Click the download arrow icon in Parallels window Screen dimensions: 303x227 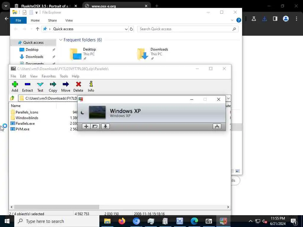106,127
